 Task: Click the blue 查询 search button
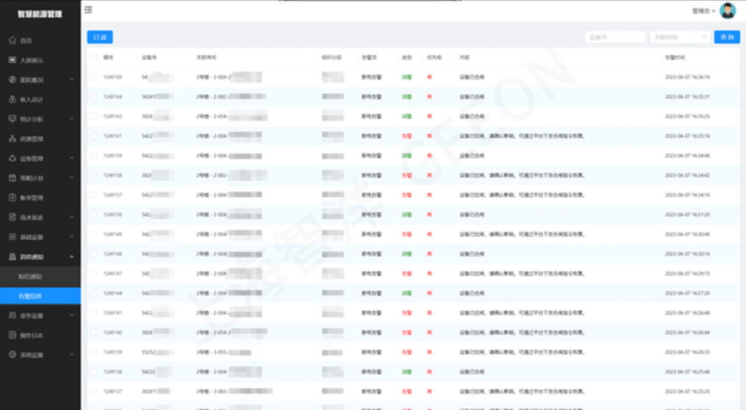coord(727,37)
